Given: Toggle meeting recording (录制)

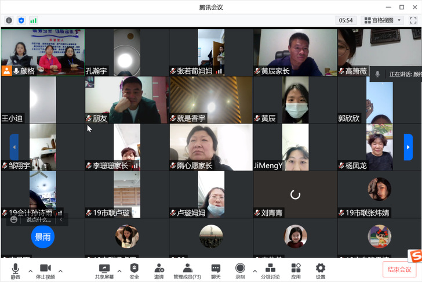Looking at the screenshot, I should (x=240, y=270).
